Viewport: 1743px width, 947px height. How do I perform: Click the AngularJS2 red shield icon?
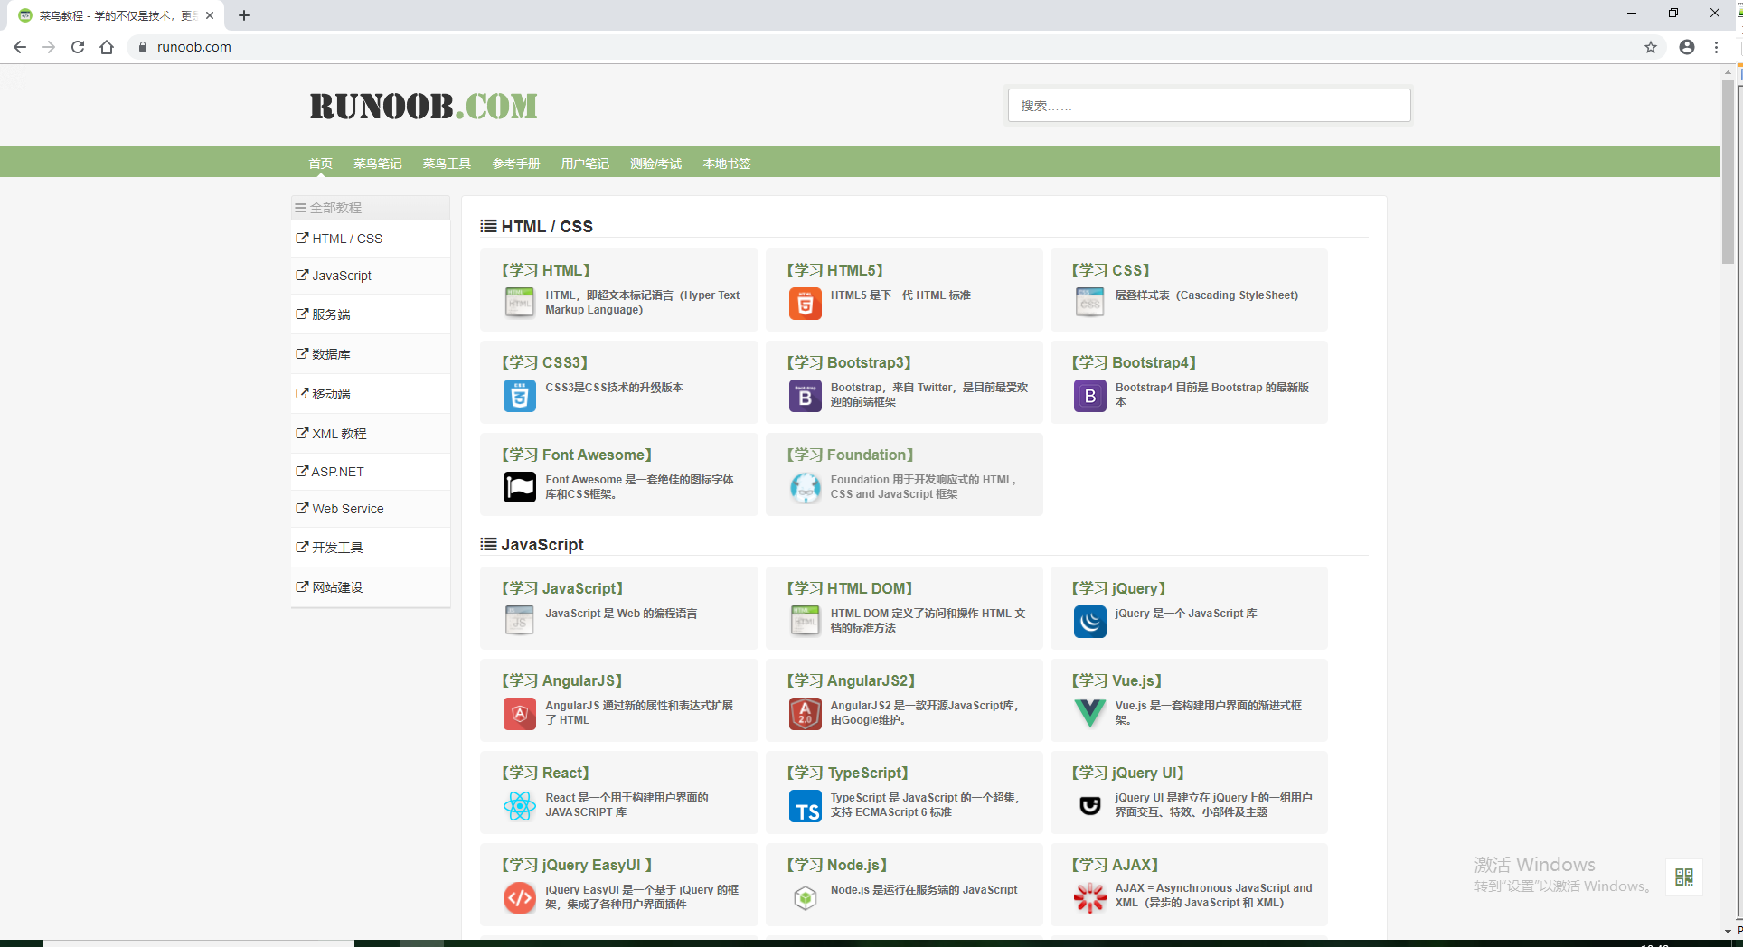pyautogui.click(x=805, y=713)
